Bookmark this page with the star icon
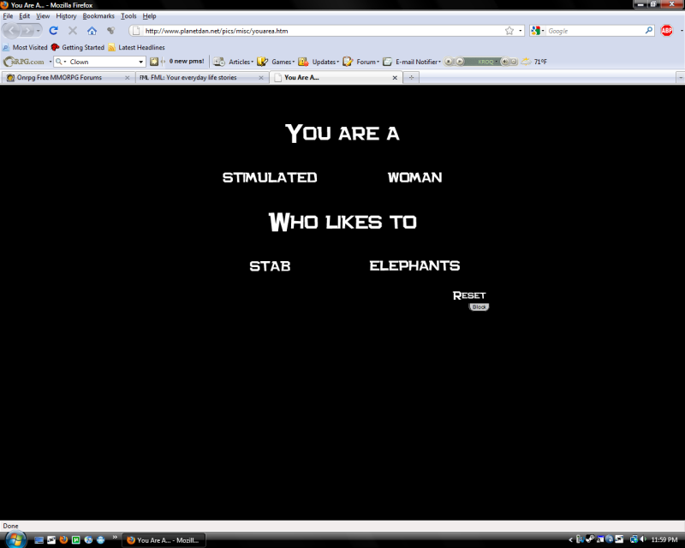The width and height of the screenshot is (685, 548). [x=509, y=31]
